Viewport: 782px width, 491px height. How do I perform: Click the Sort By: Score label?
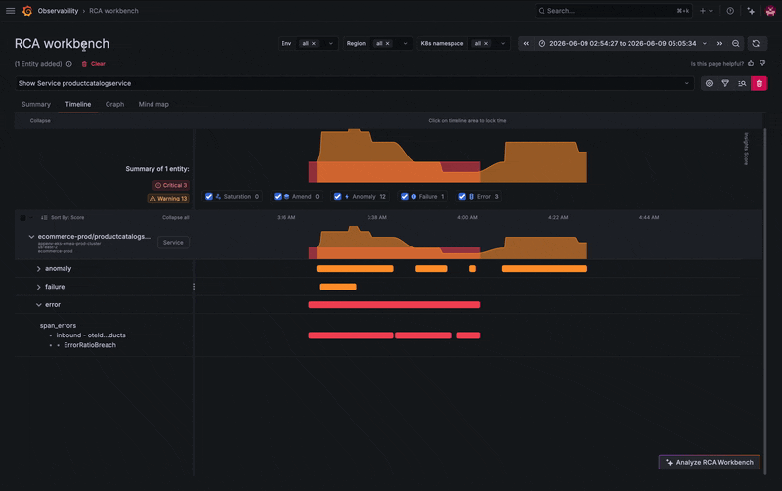pyautogui.click(x=67, y=217)
